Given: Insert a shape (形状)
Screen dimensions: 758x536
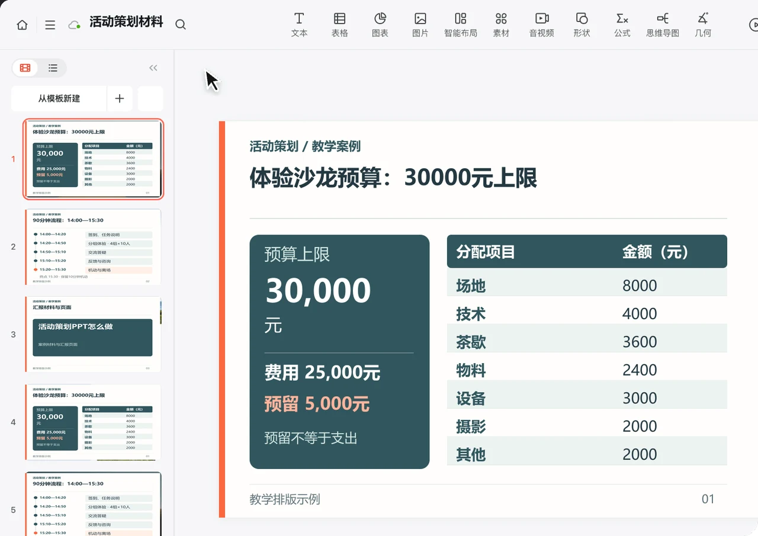Looking at the screenshot, I should point(582,25).
